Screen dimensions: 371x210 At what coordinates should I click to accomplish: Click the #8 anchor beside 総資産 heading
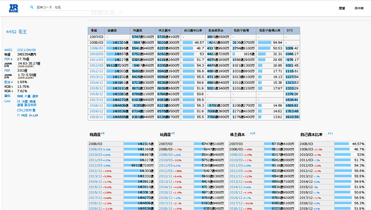(x=103, y=133)
